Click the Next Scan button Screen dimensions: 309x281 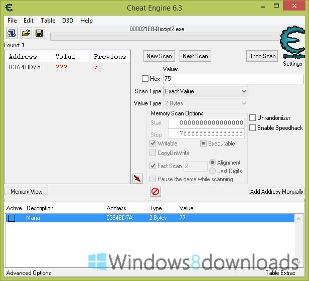[x=195, y=56]
